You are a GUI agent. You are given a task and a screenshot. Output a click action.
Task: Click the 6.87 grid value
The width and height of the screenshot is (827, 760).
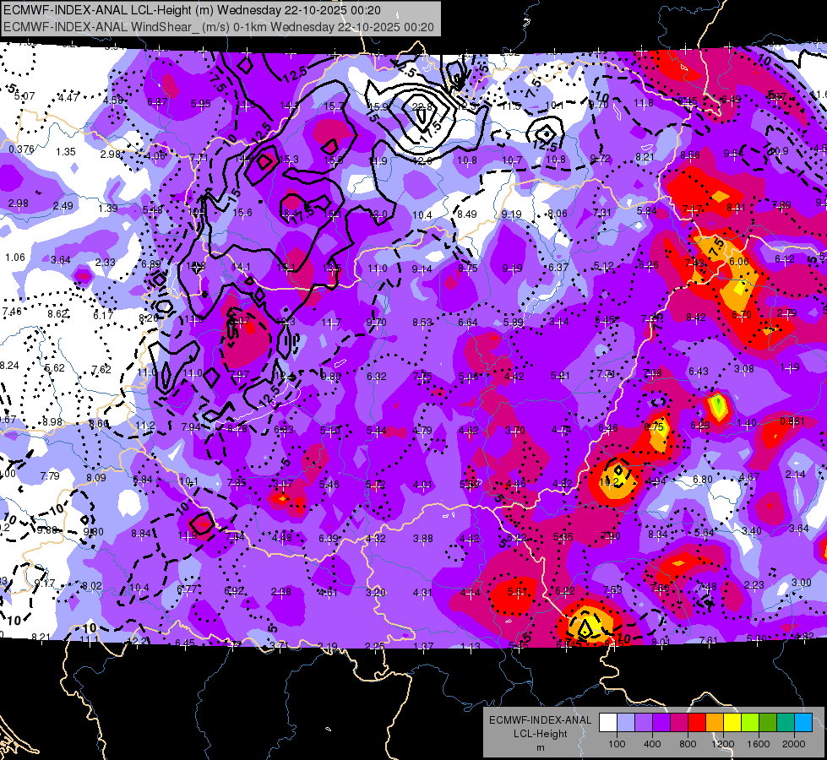click(157, 102)
